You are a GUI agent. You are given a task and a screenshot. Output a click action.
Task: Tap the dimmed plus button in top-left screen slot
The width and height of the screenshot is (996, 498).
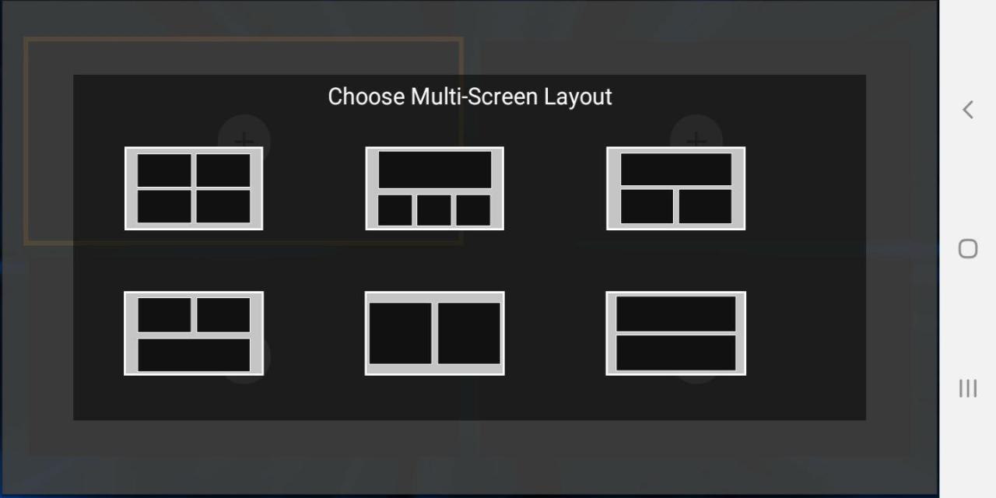pyautogui.click(x=244, y=134)
